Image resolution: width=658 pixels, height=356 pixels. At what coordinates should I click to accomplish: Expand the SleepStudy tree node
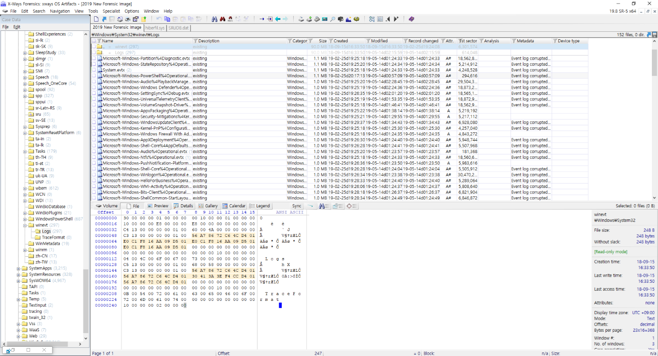25,52
